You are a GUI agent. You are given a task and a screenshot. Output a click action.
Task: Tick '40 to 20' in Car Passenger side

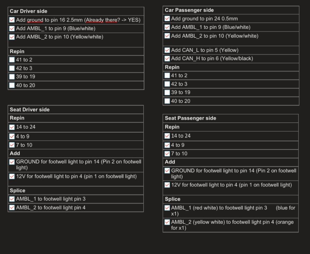click(x=167, y=101)
